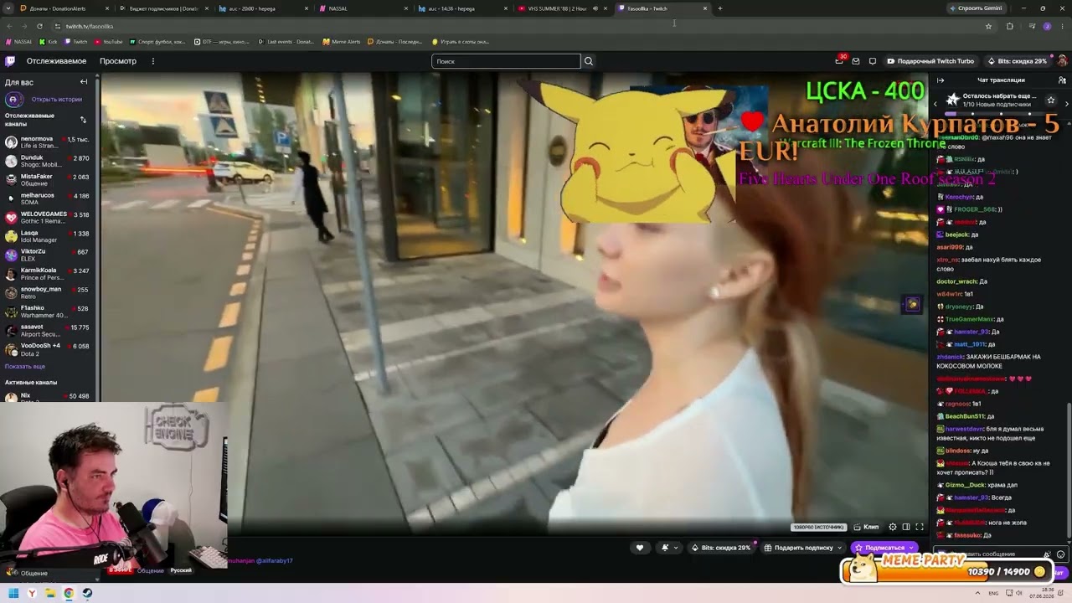This screenshot has width=1072, height=603.
Task: Go to the Twitch home logo
Action: click(10, 61)
